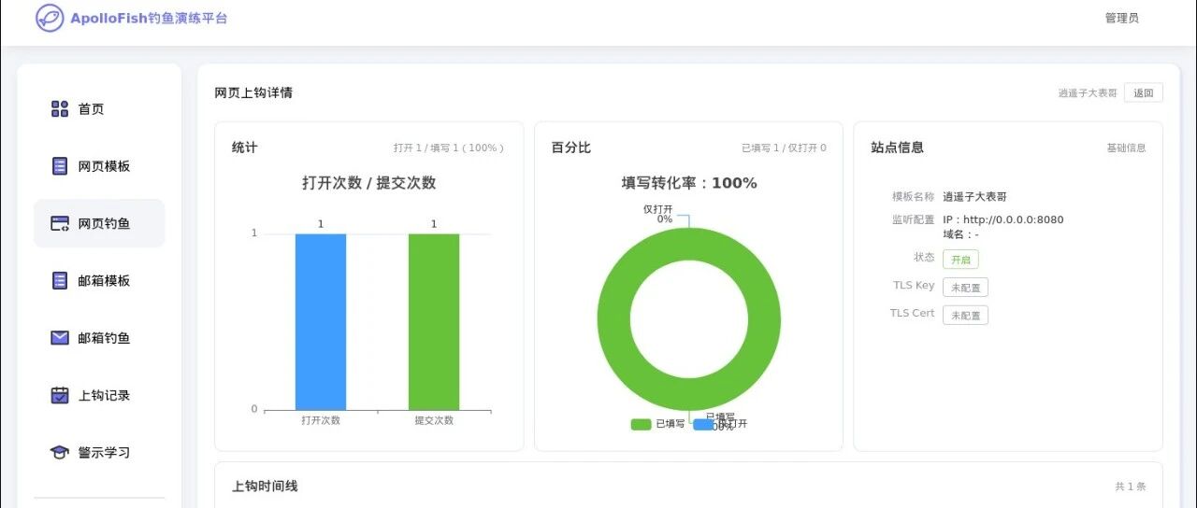Click the 网页钓鱼 browser window icon
This screenshot has width=1197, height=508.
click(60, 223)
